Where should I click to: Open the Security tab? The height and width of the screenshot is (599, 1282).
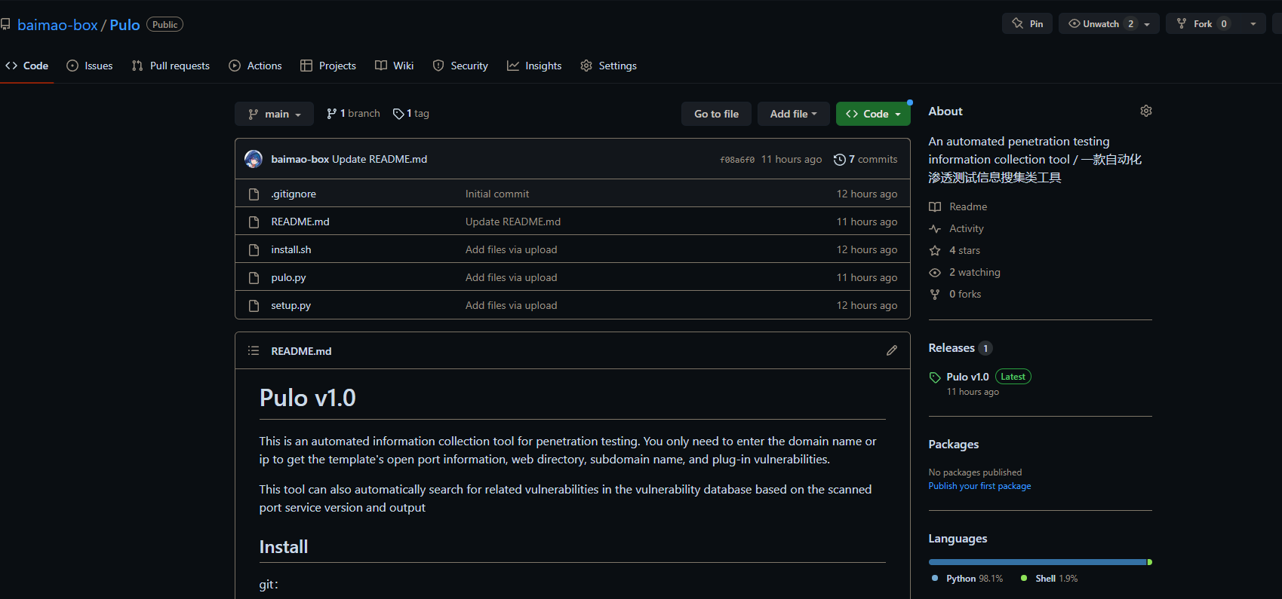(460, 66)
